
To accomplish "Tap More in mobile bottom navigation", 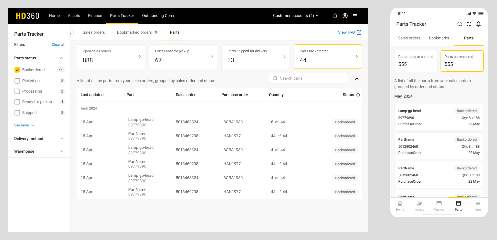I will [478, 206].
